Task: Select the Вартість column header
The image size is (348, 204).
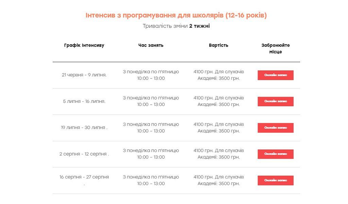Action: [218, 45]
